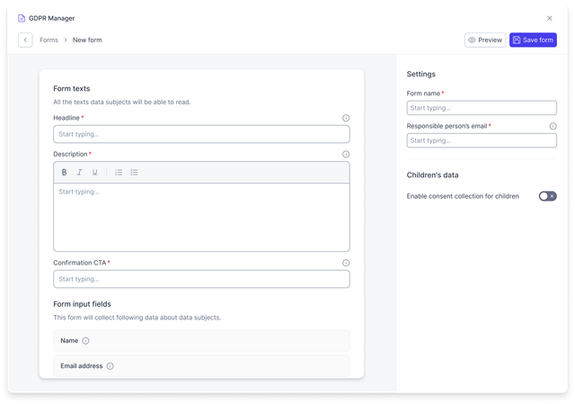Screen dimensions: 575x404
Task: Toggle bold formatting in Description editor
Action: (x=64, y=172)
